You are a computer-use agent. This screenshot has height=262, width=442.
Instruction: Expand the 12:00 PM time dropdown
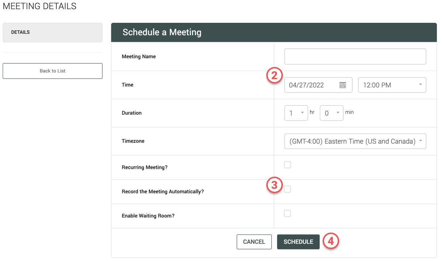pyautogui.click(x=392, y=85)
